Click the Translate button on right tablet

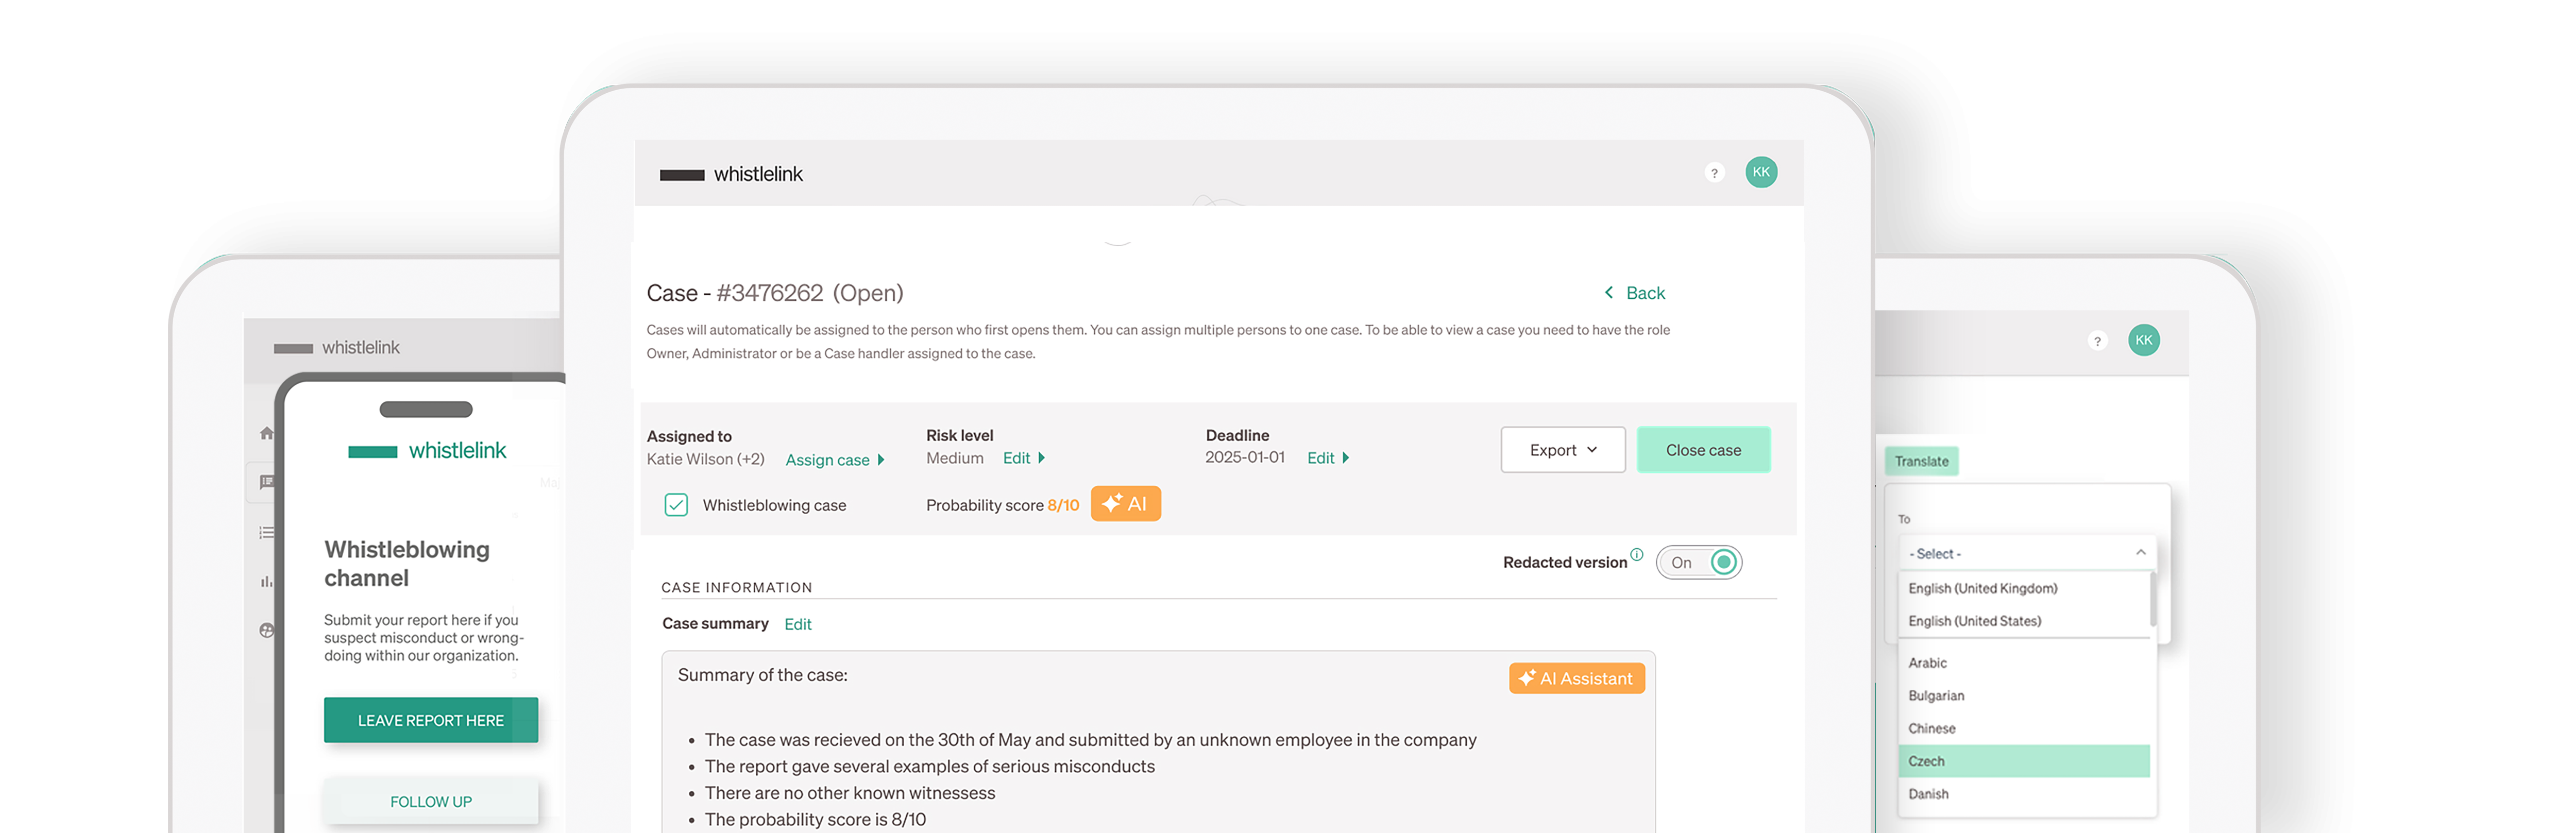(x=1921, y=461)
